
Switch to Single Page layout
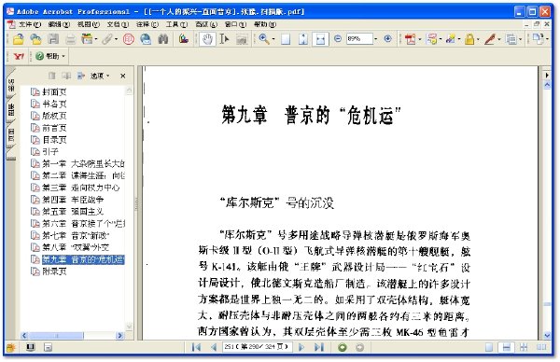pos(489,347)
